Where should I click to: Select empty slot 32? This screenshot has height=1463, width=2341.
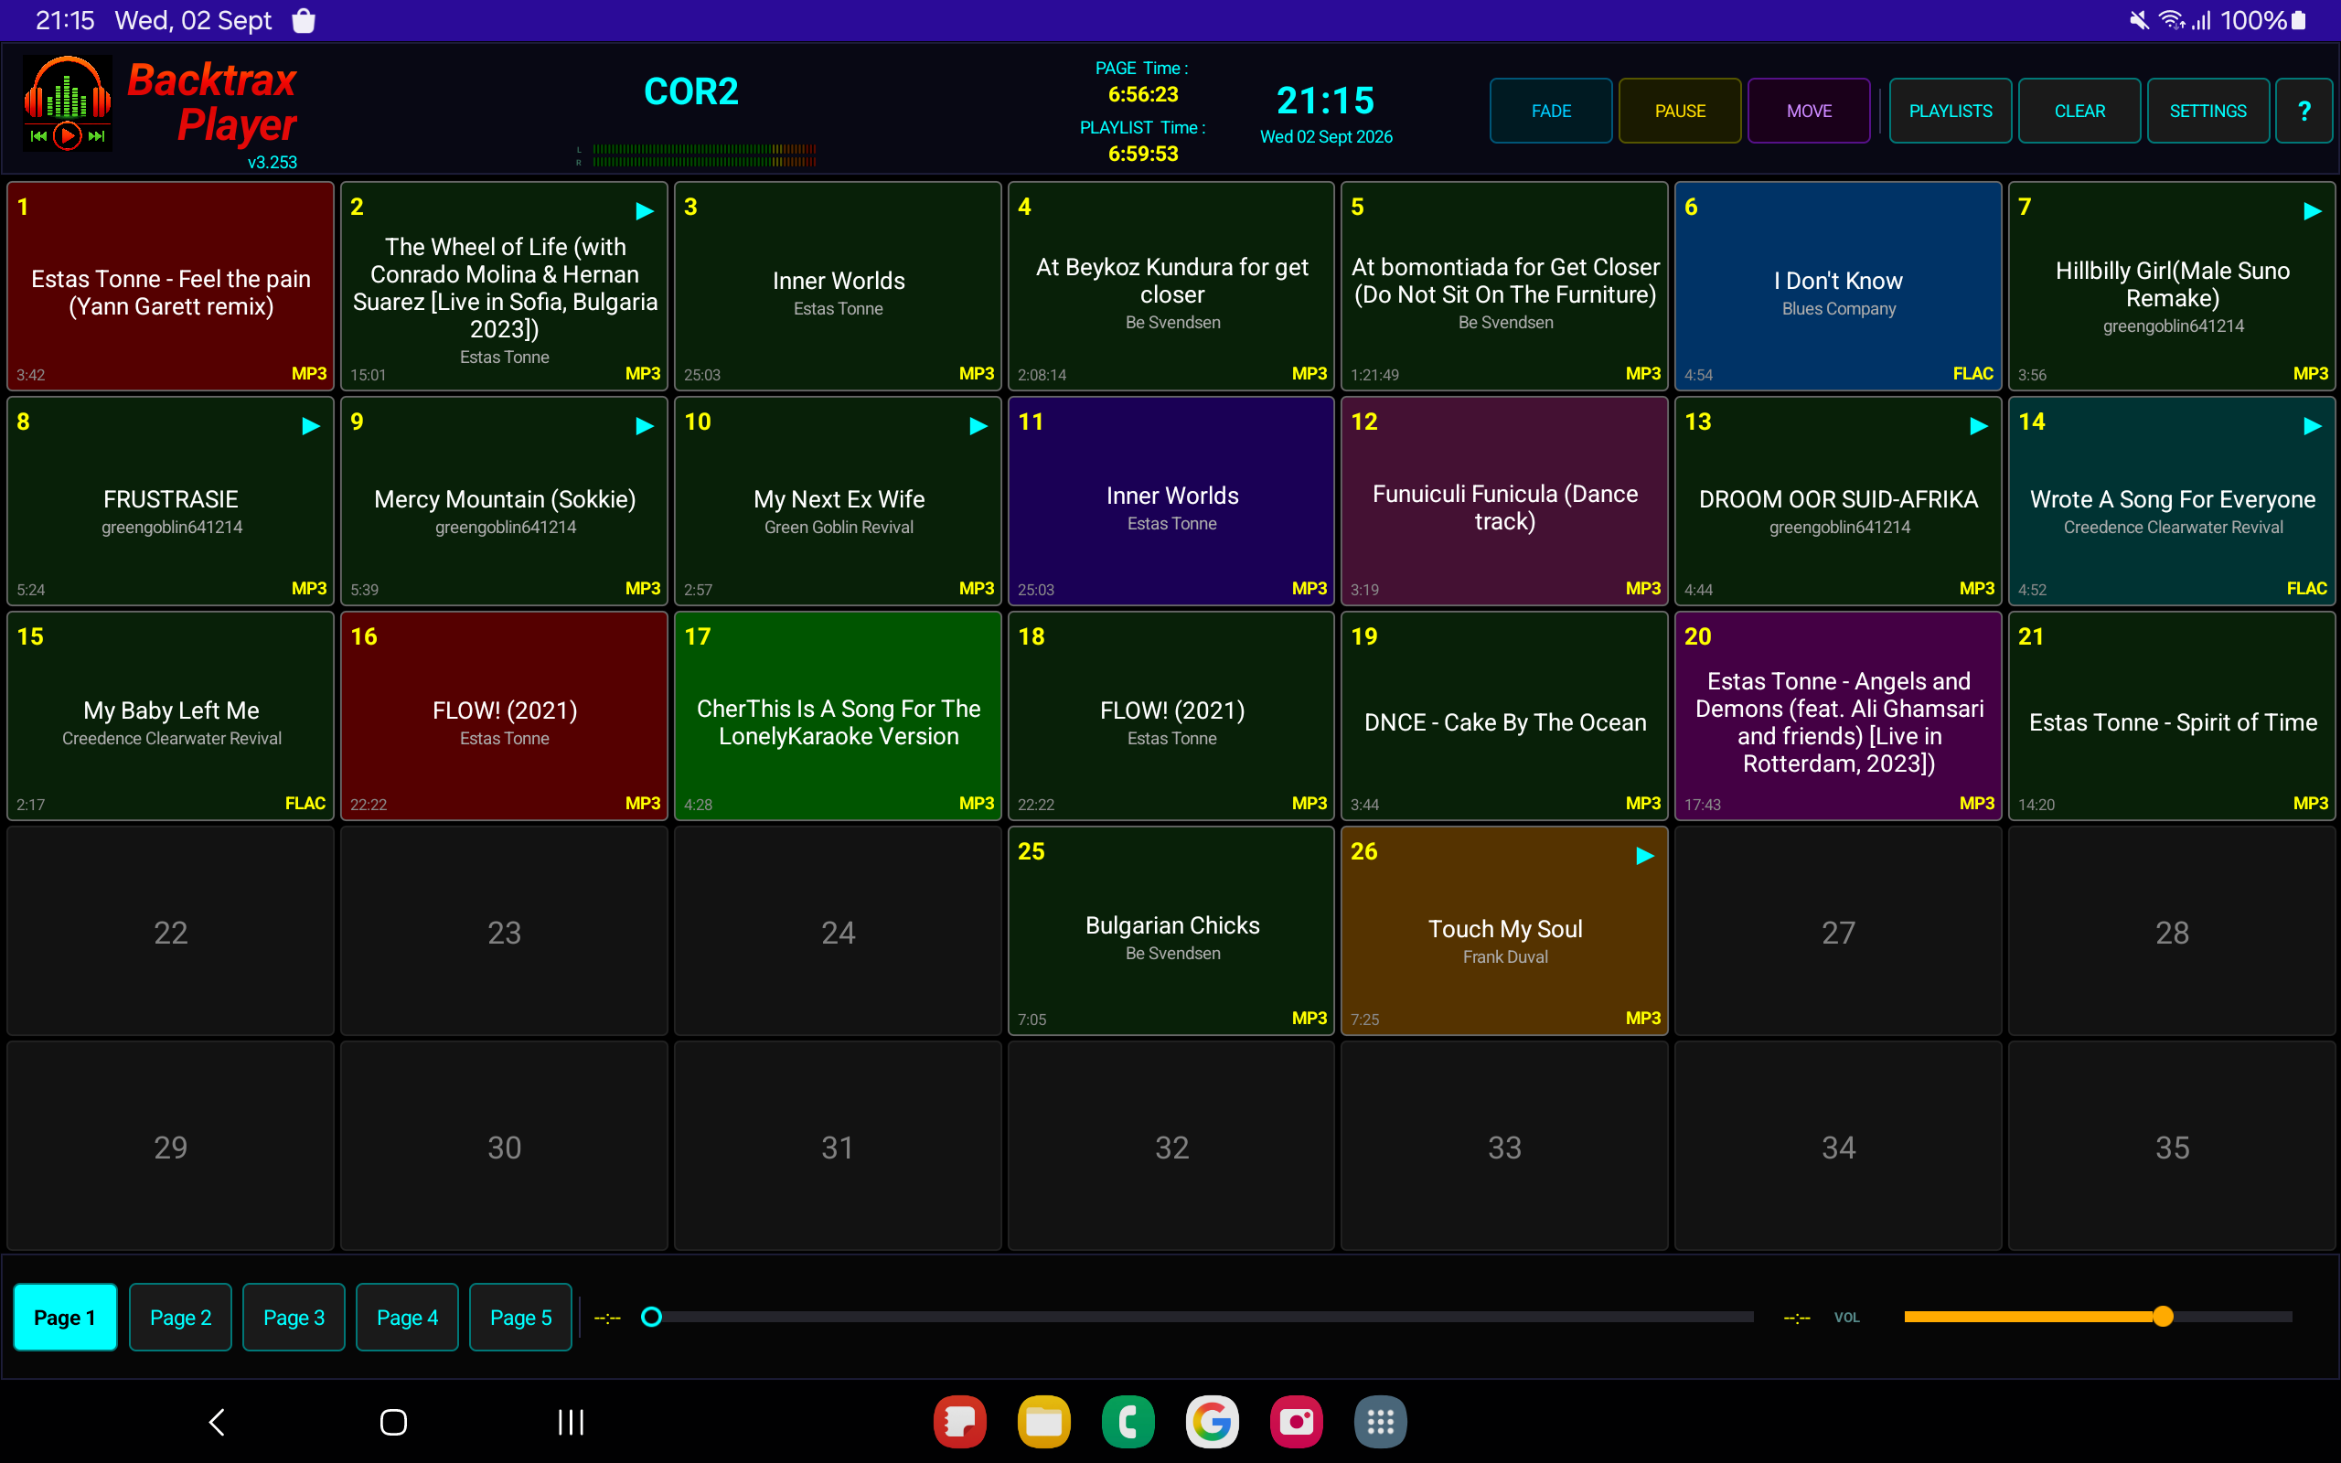click(x=1171, y=1146)
